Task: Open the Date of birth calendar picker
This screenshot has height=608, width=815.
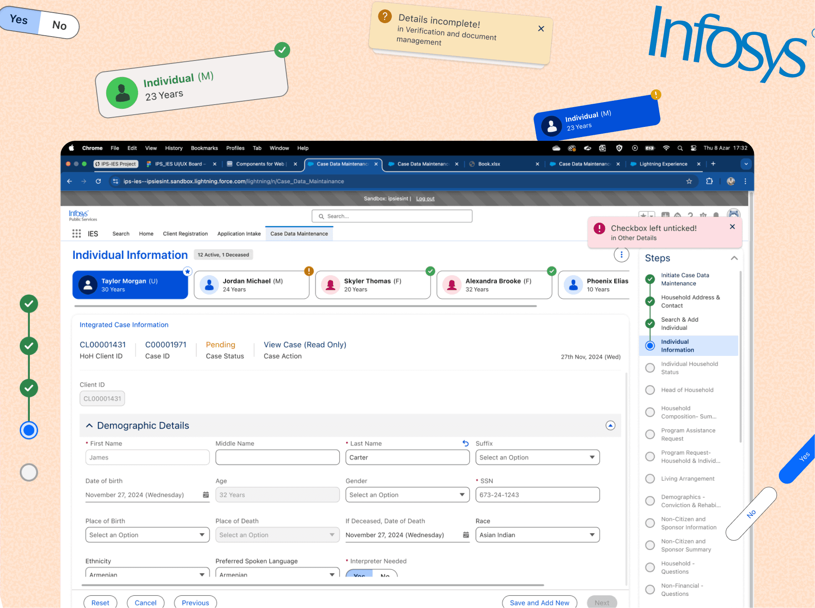Action: pos(206,495)
